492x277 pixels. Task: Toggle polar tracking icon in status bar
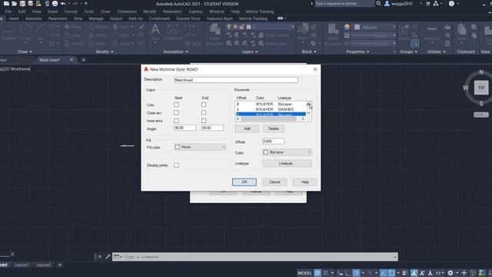click(x=356, y=273)
